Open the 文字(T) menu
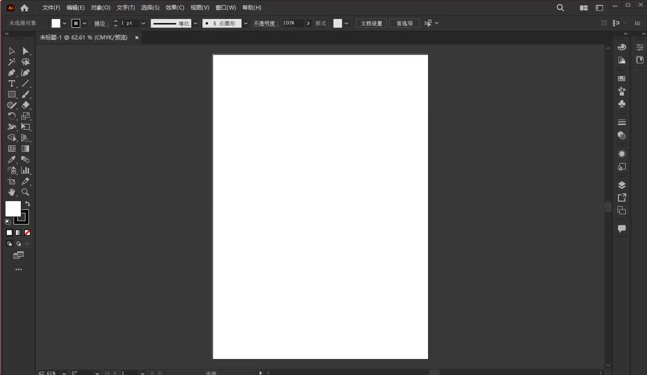Image resolution: width=647 pixels, height=375 pixels. [126, 8]
